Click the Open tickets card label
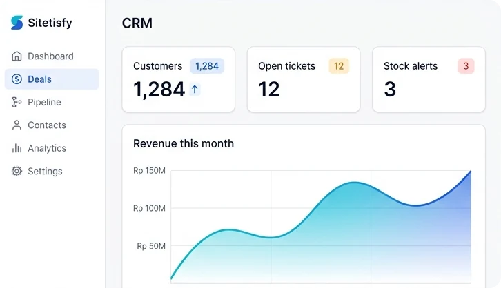501x288 pixels. pyautogui.click(x=286, y=66)
